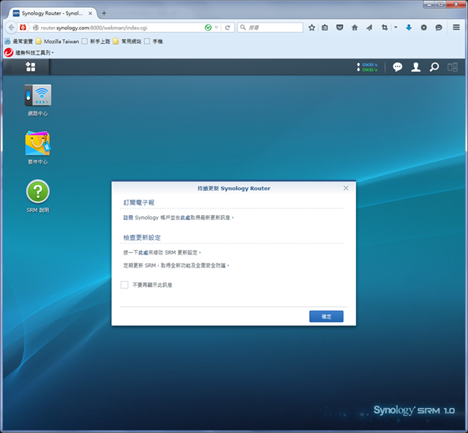
Task: Open the user account options icon
Action: (x=416, y=67)
